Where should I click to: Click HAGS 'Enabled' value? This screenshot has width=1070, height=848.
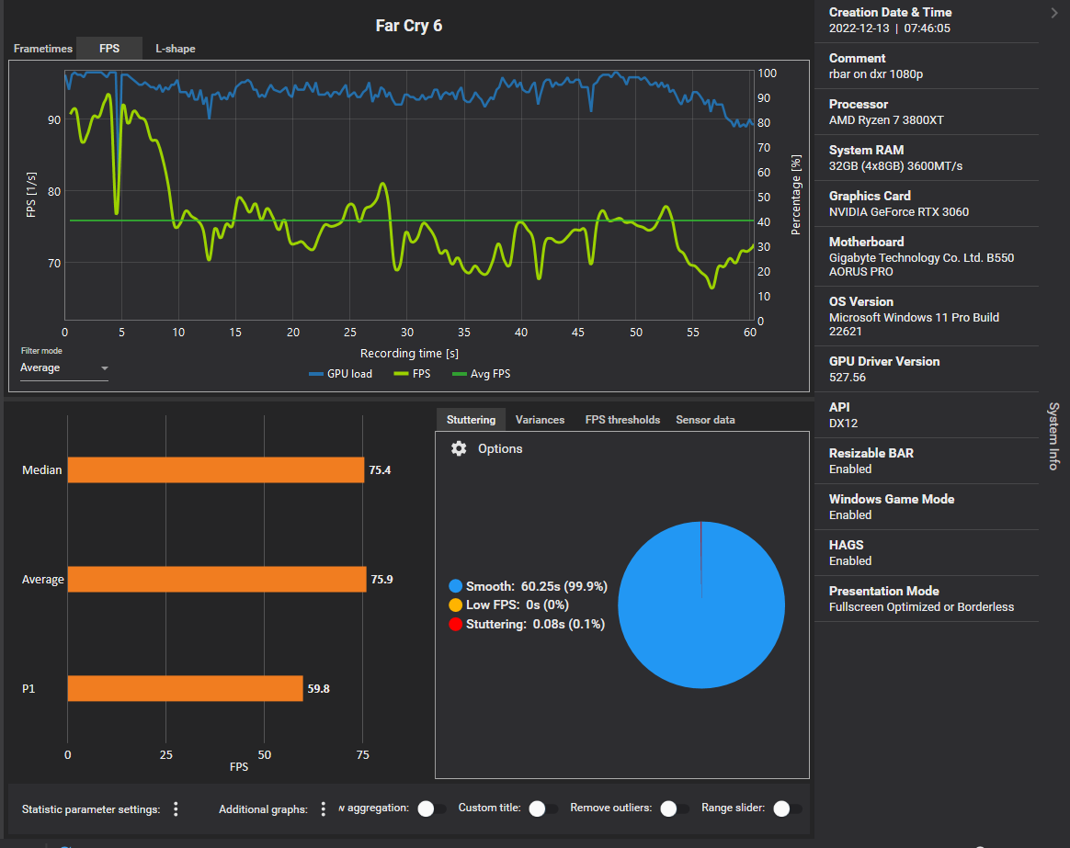(849, 560)
